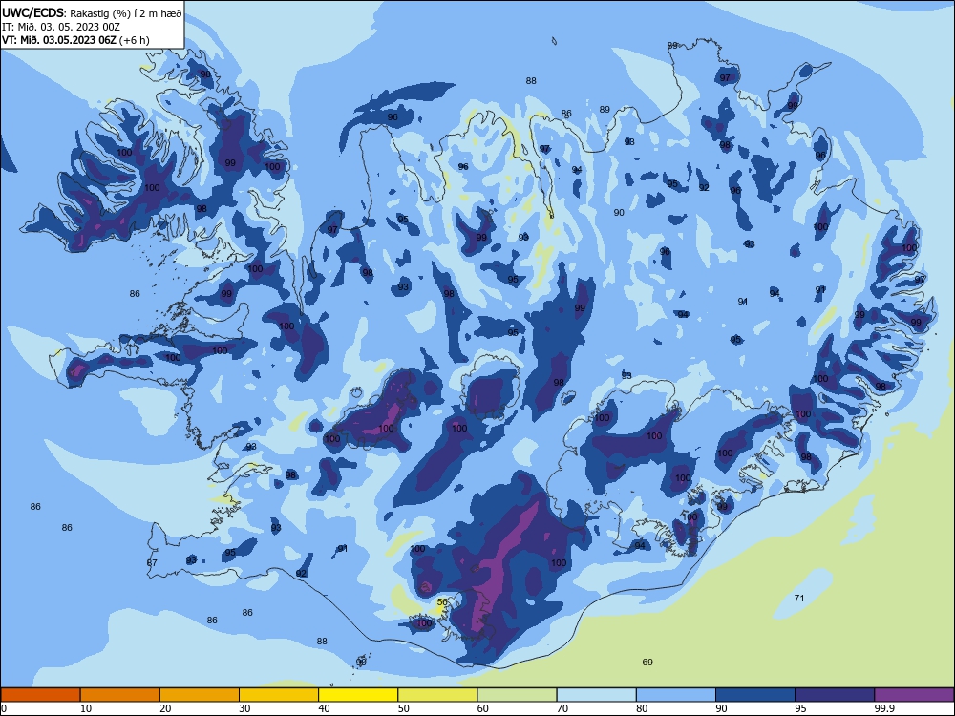The image size is (955, 716).
Task: Click the legend tick label 99.9
Action: (x=884, y=708)
